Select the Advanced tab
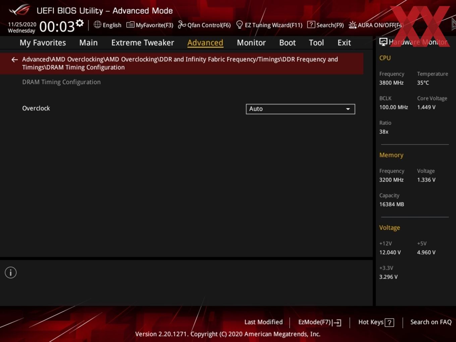The height and width of the screenshot is (342, 456). [x=205, y=43]
